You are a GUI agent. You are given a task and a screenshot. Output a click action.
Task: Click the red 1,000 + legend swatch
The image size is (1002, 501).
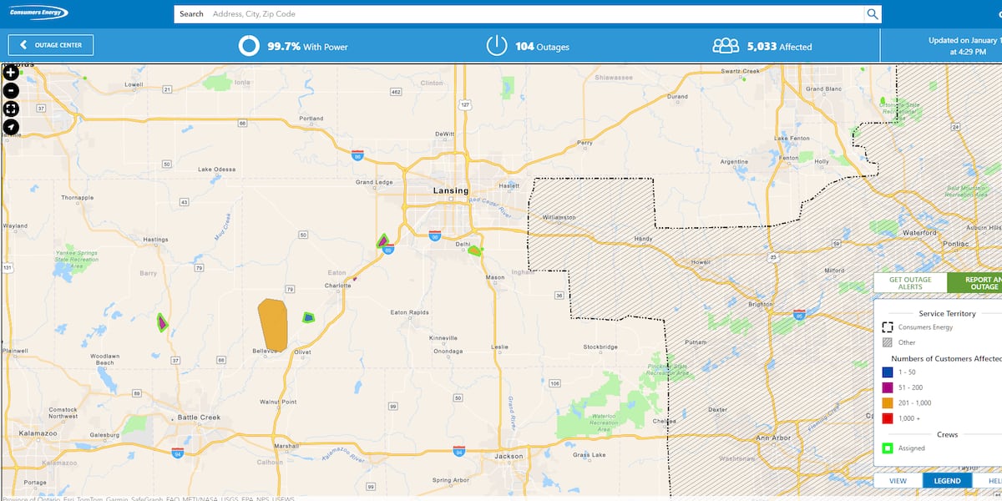tap(888, 417)
